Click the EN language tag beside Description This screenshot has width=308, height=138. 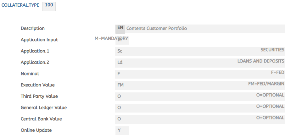click(x=120, y=28)
